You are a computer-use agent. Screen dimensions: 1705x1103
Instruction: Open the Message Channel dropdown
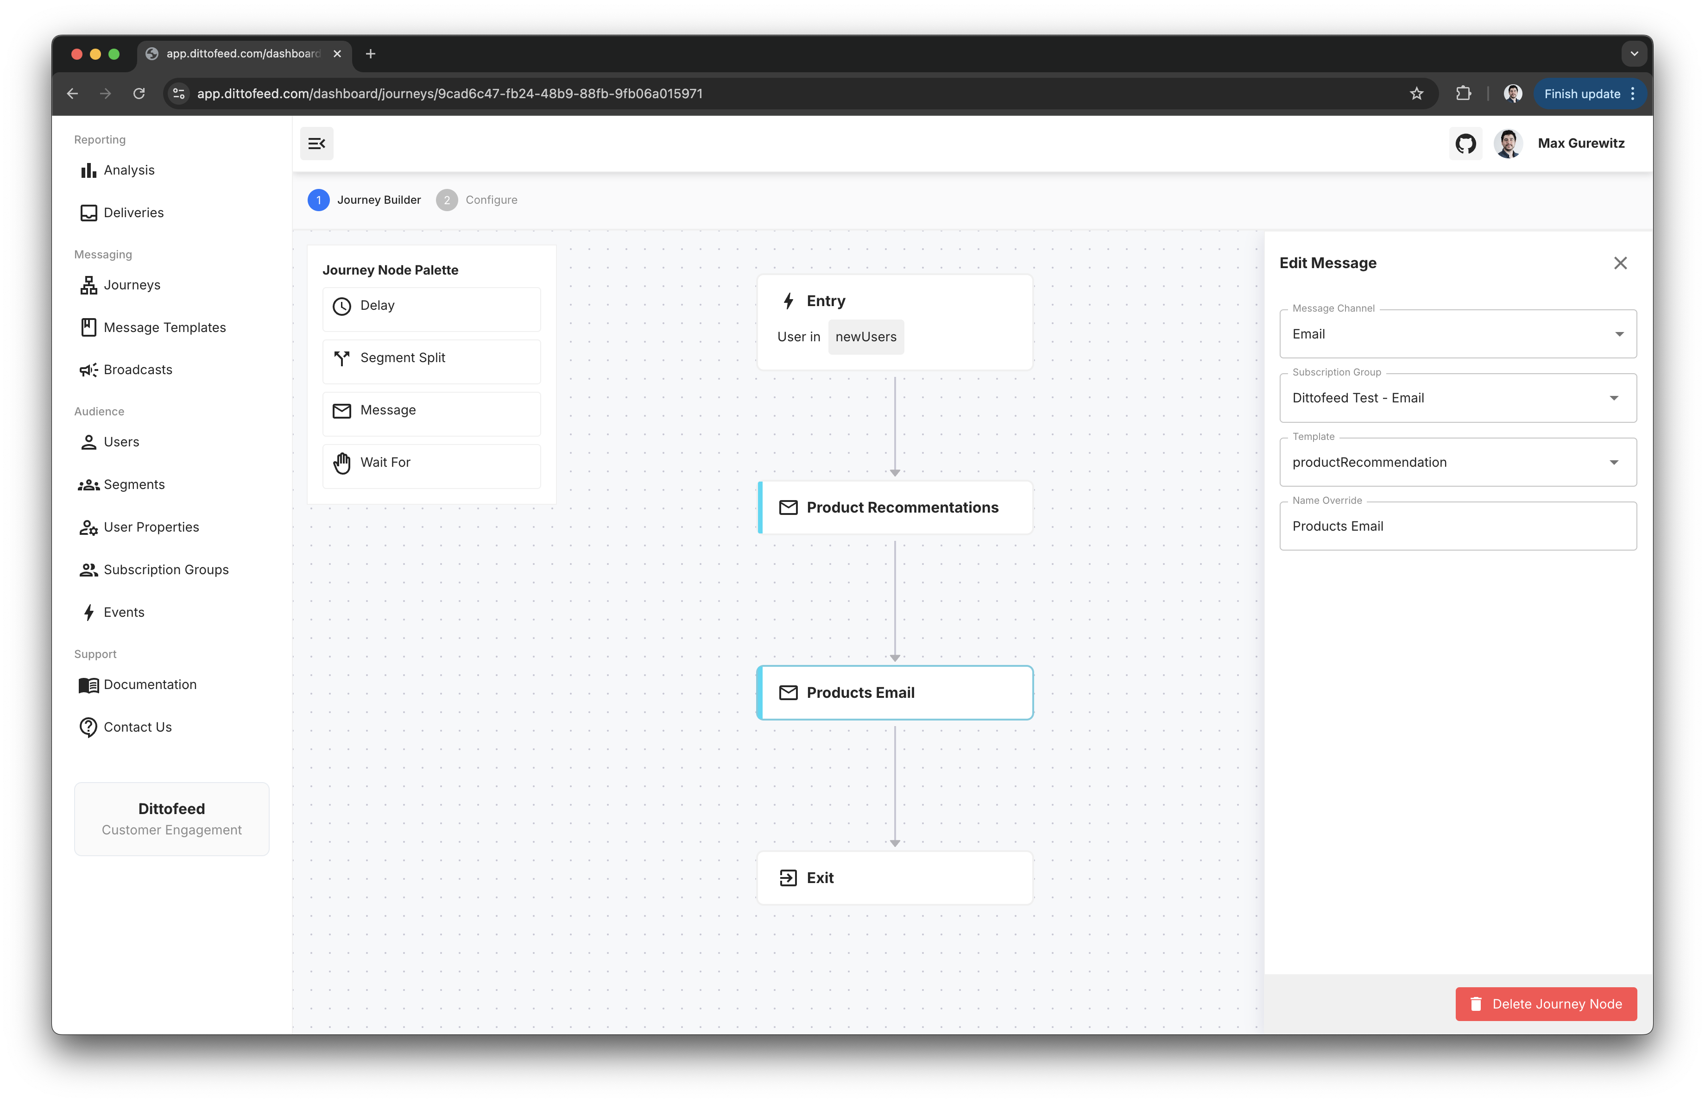[1457, 334]
